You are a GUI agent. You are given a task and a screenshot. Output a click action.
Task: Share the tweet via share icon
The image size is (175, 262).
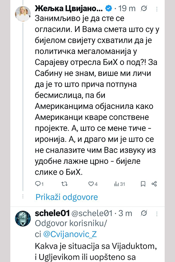click(x=154, y=184)
